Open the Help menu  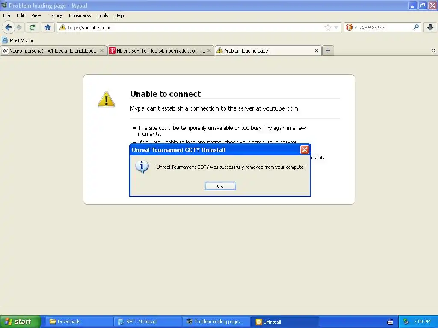[119, 15]
